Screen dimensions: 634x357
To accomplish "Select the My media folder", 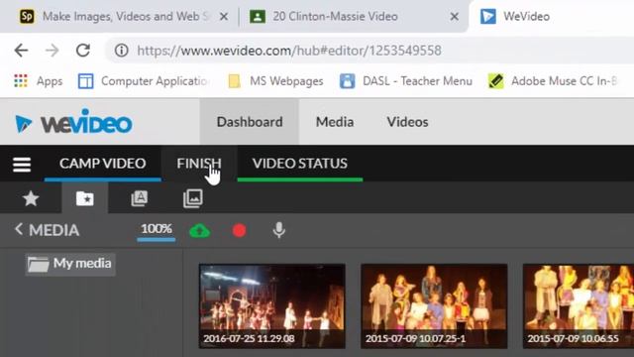I will pos(70,264).
